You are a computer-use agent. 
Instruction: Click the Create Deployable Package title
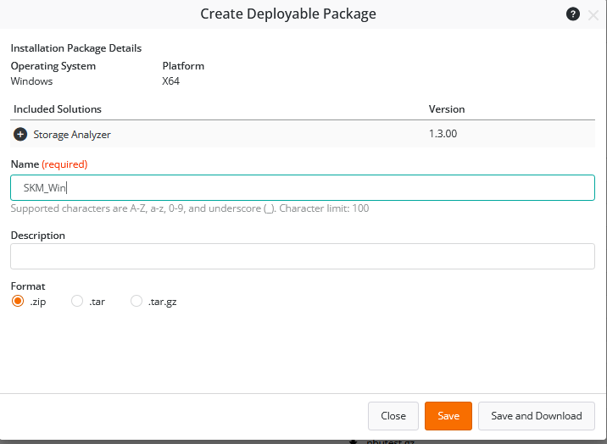pos(288,14)
